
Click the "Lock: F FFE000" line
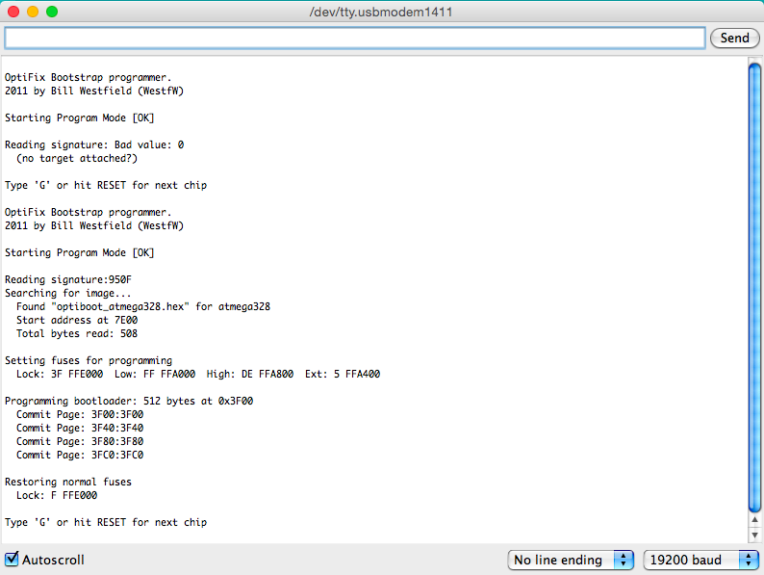click(x=57, y=495)
